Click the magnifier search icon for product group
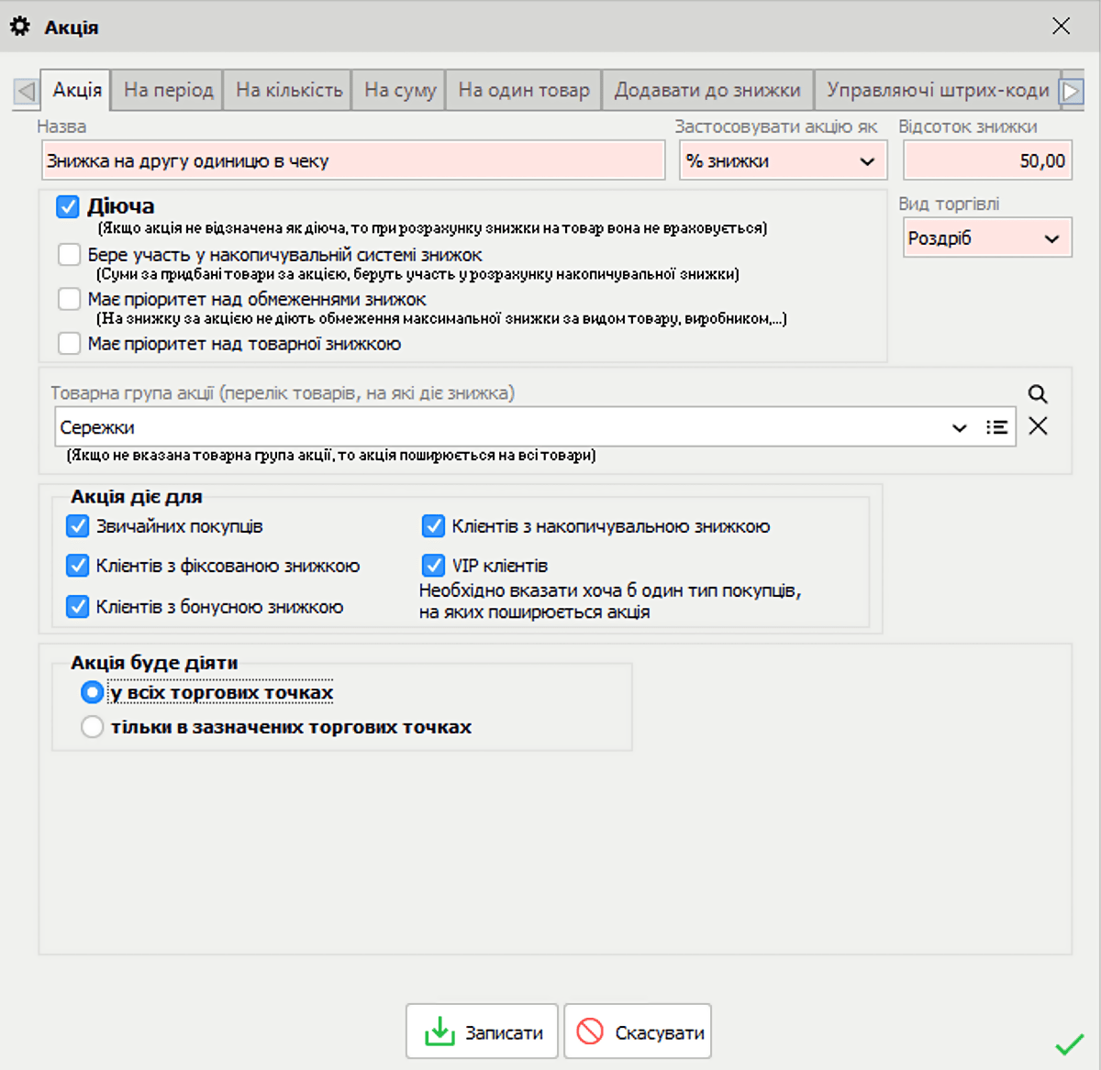Screen dimensions: 1101x1070 pyautogui.click(x=1038, y=394)
